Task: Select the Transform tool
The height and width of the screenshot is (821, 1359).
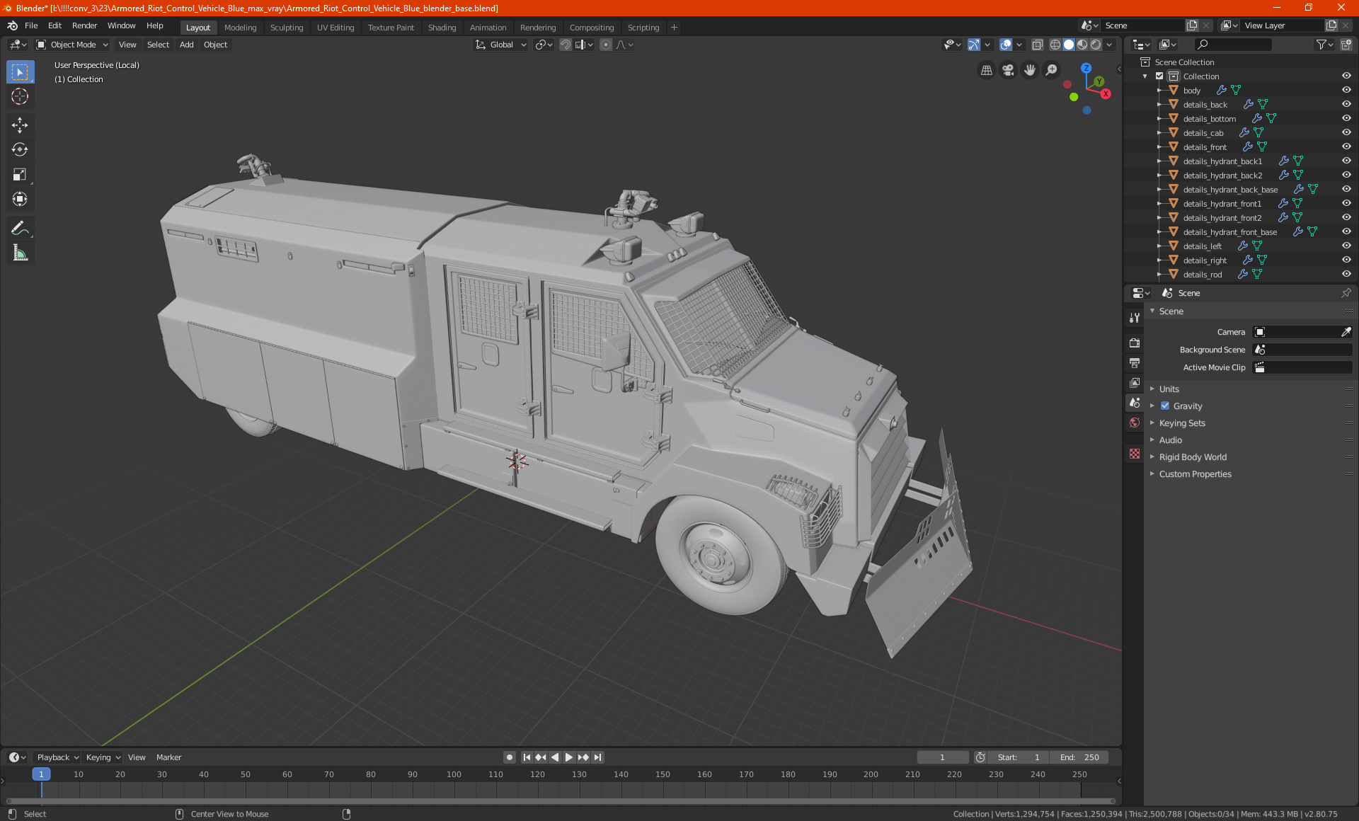Action: tap(20, 200)
